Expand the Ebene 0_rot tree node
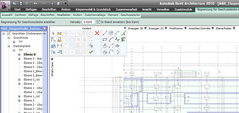This screenshot has width=239, height=113. (19, 80)
